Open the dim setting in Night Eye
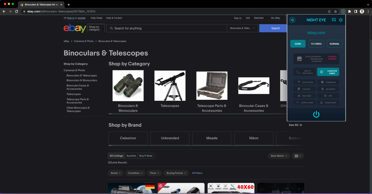The width and height of the screenshot is (372, 194). 328,96
